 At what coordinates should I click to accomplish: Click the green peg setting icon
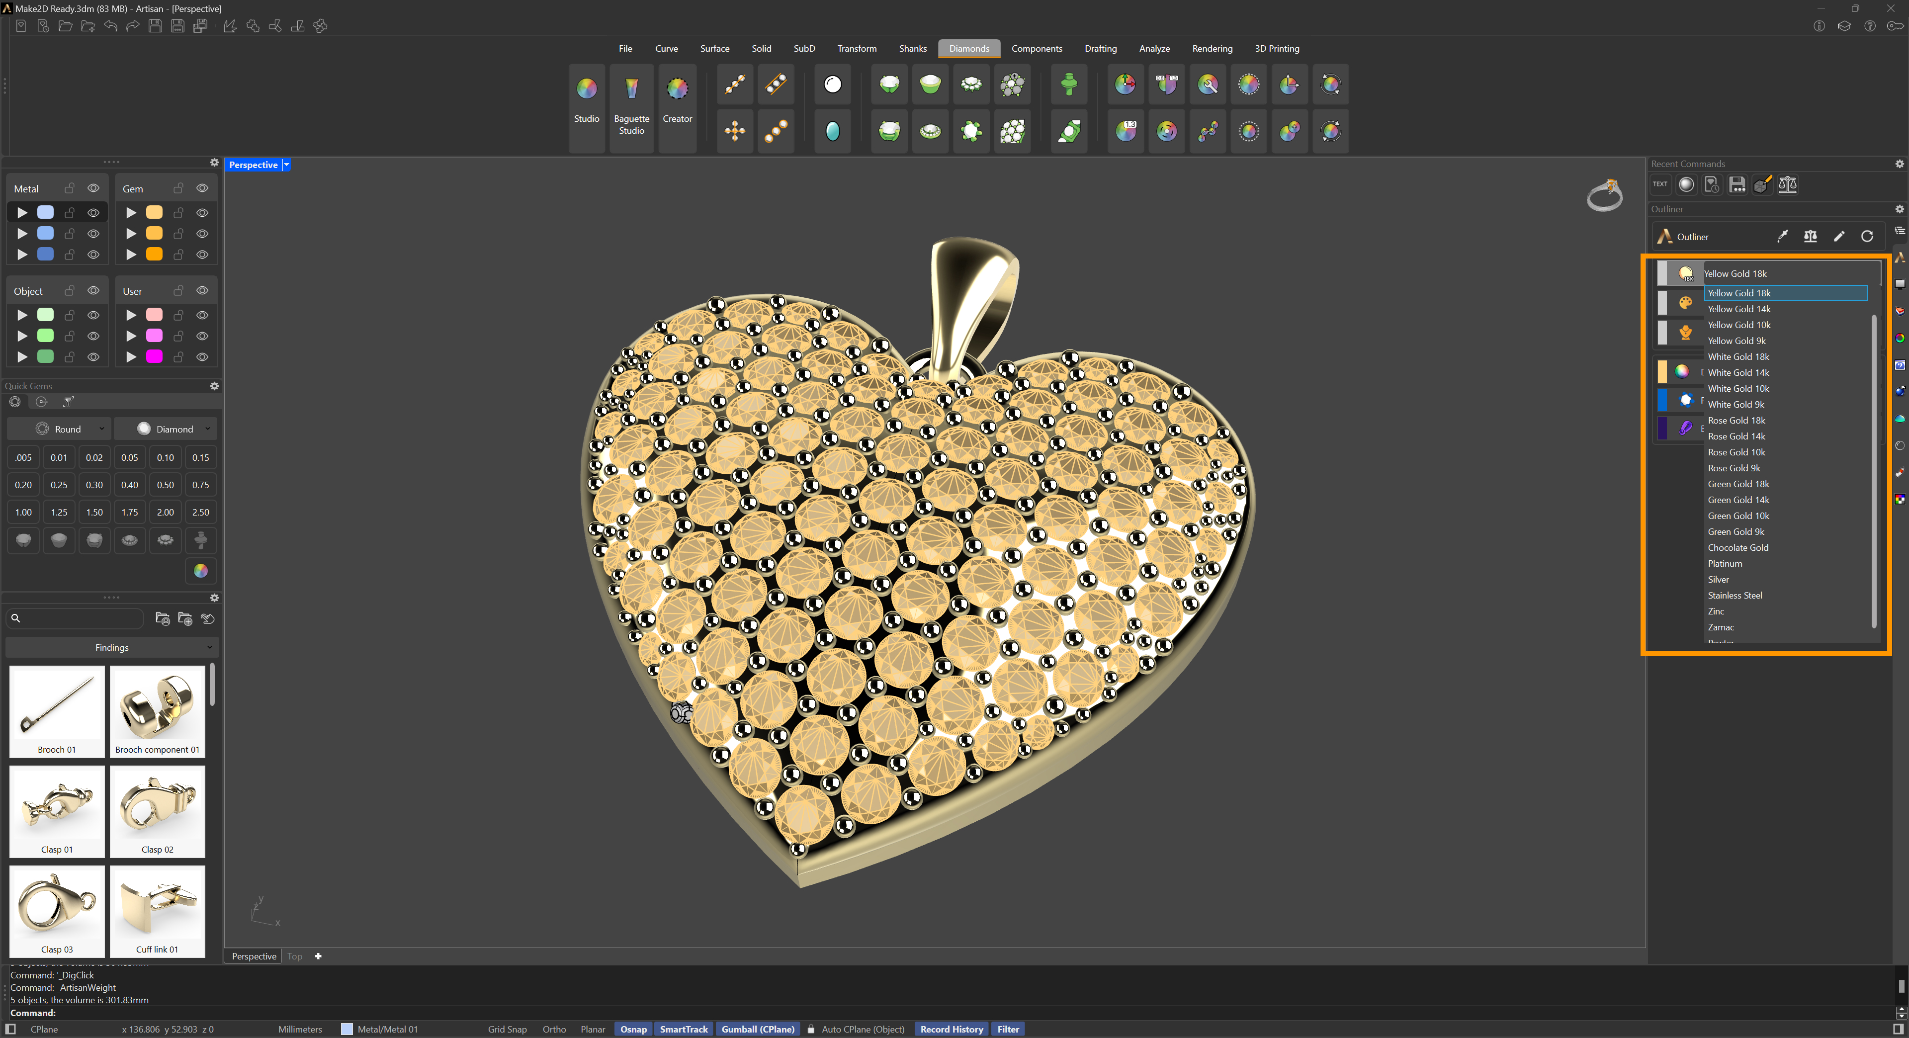pos(1069,85)
